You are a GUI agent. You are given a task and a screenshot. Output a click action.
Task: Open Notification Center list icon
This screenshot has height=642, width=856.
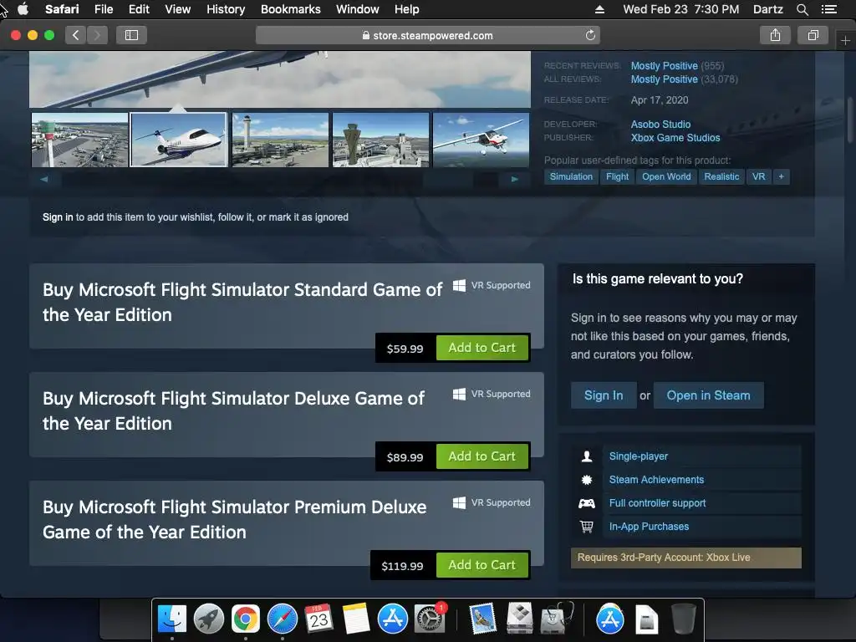(828, 9)
